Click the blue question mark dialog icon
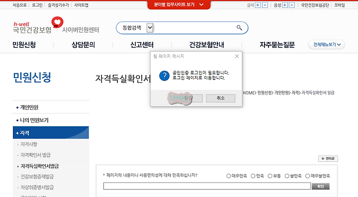358x197 pixels. click(x=165, y=76)
